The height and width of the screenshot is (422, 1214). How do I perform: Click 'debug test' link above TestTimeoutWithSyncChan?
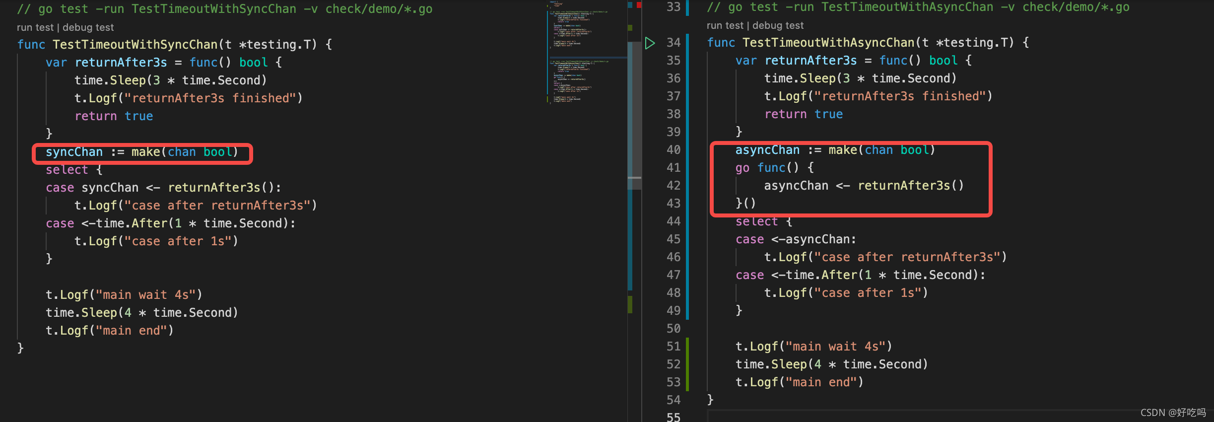pyautogui.click(x=88, y=27)
